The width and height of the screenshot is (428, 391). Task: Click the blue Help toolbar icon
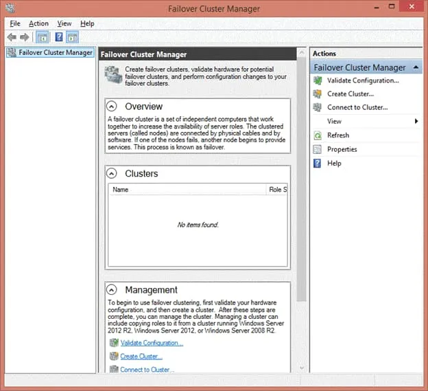pyautogui.click(x=59, y=37)
